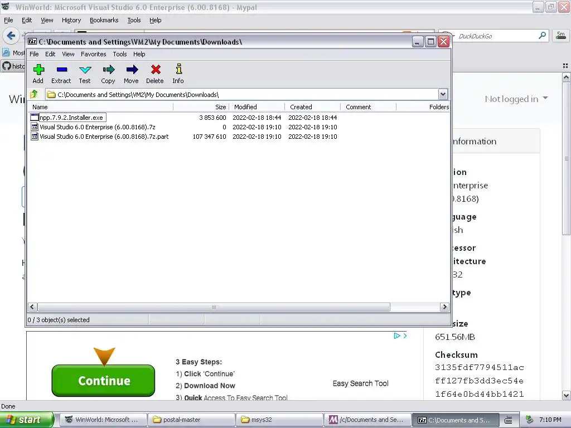Open Mypal History menu
Screen dimensions: 571x428
coord(71,20)
